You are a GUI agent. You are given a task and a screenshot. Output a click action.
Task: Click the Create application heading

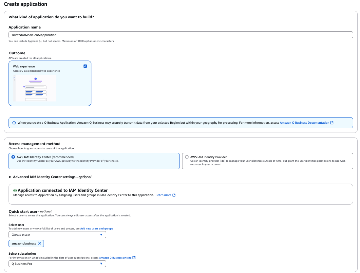(x=26, y=4)
